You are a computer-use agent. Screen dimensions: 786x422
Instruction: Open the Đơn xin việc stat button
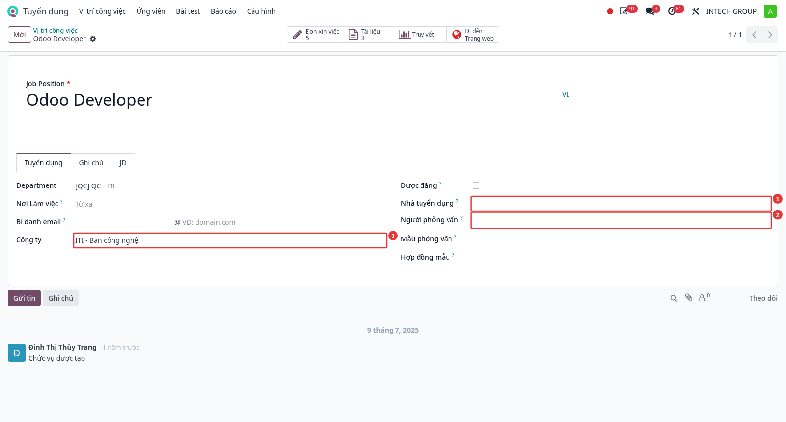point(316,35)
